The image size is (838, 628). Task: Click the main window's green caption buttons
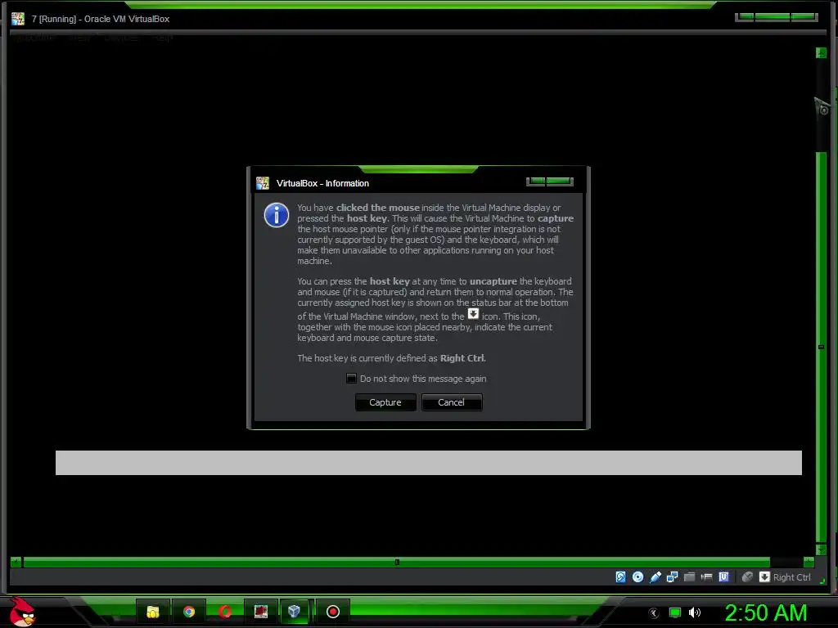coord(777,17)
